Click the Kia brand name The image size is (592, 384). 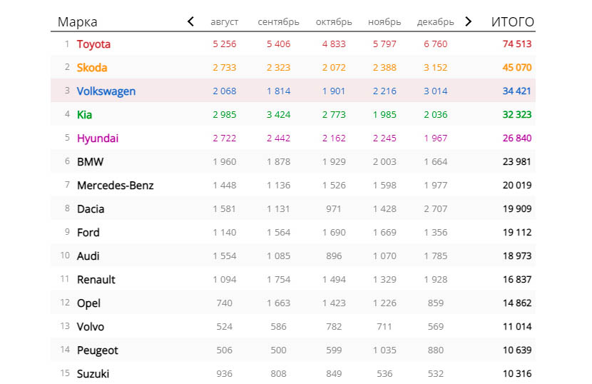84,115
